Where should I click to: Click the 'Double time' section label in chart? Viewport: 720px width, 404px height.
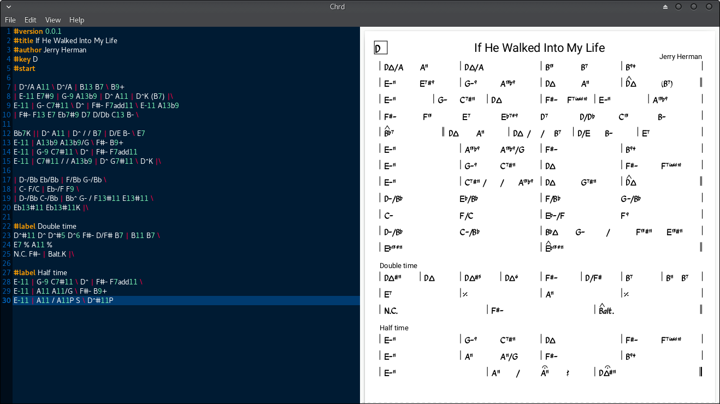pos(398,265)
